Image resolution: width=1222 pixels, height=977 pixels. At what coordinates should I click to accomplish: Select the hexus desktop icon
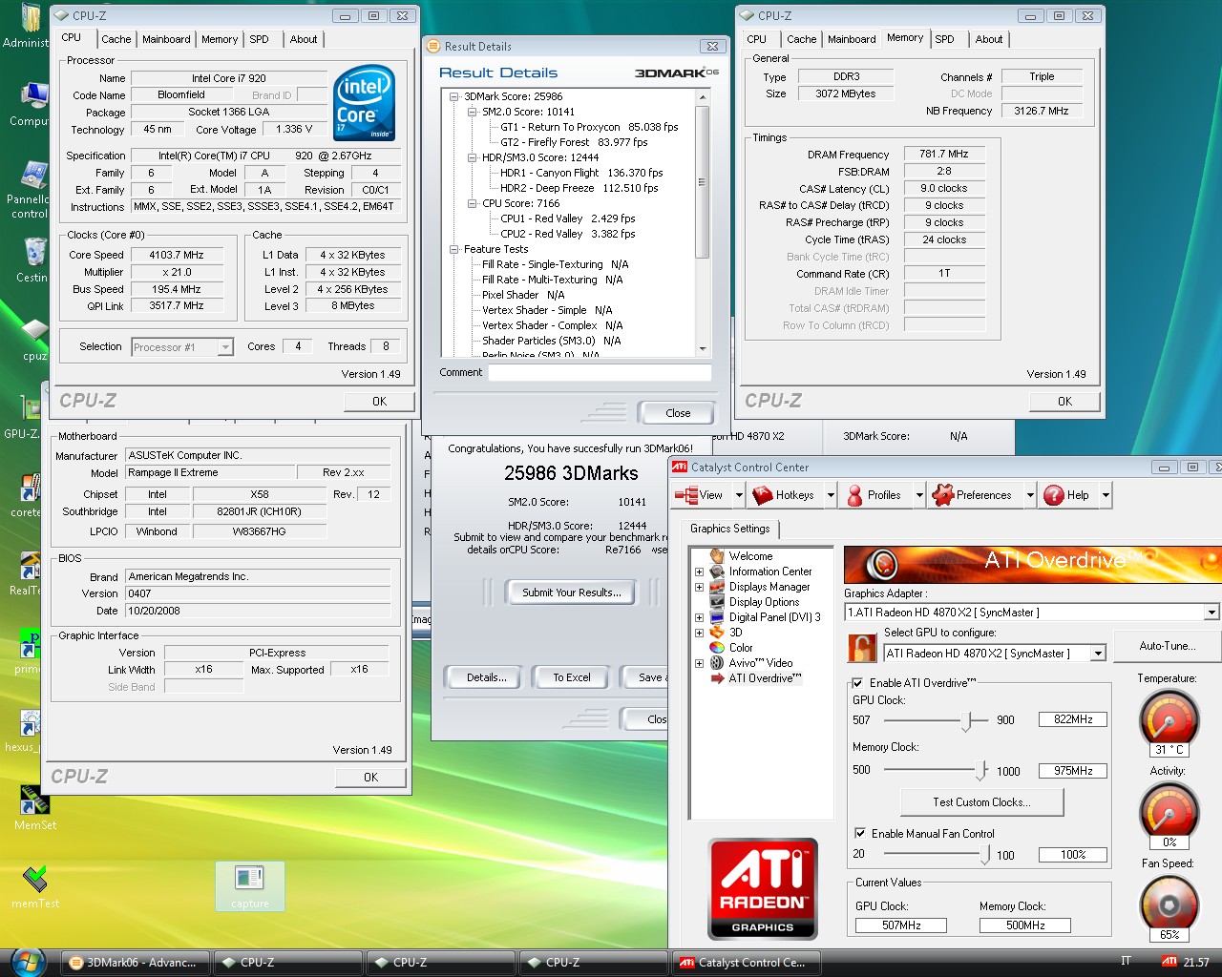[x=31, y=724]
